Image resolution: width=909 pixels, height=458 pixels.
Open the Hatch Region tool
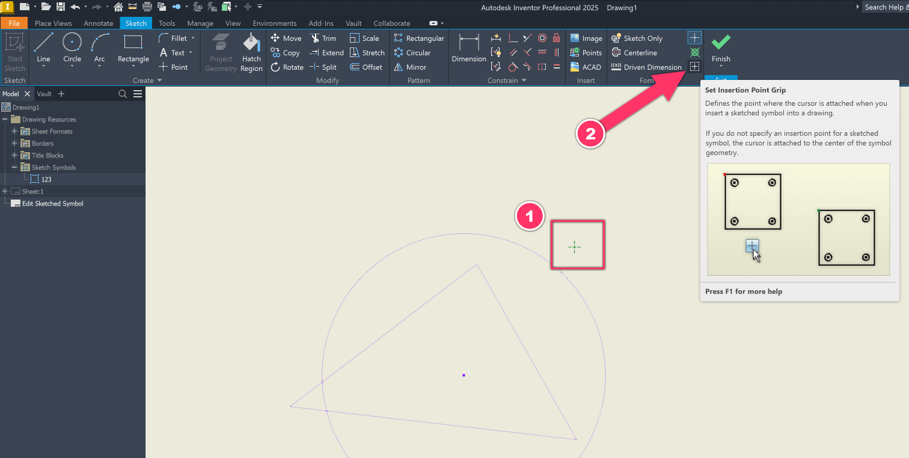coord(251,51)
